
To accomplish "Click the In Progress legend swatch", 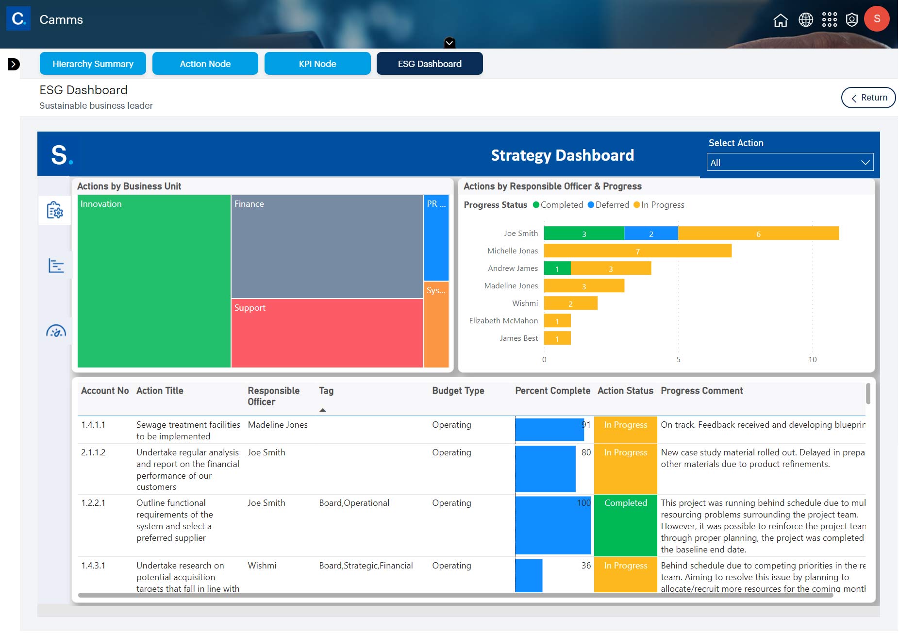I will [637, 205].
